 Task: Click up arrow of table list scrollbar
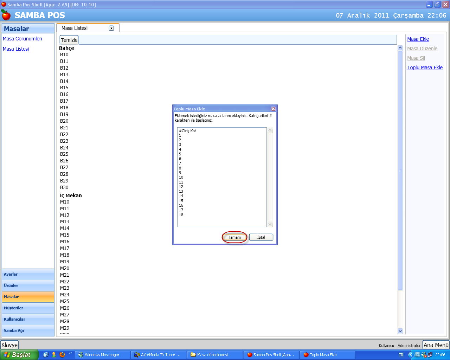[x=400, y=48]
